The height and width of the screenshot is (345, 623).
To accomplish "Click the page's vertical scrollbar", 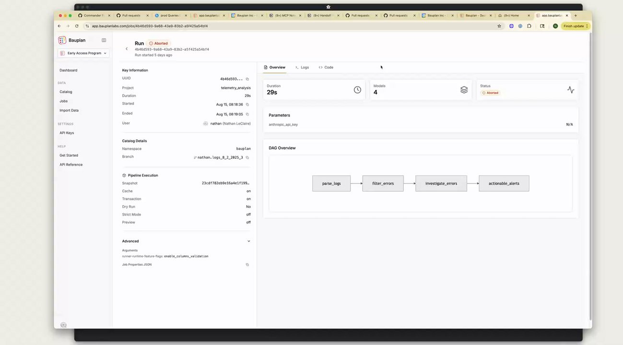I will 590,177.
